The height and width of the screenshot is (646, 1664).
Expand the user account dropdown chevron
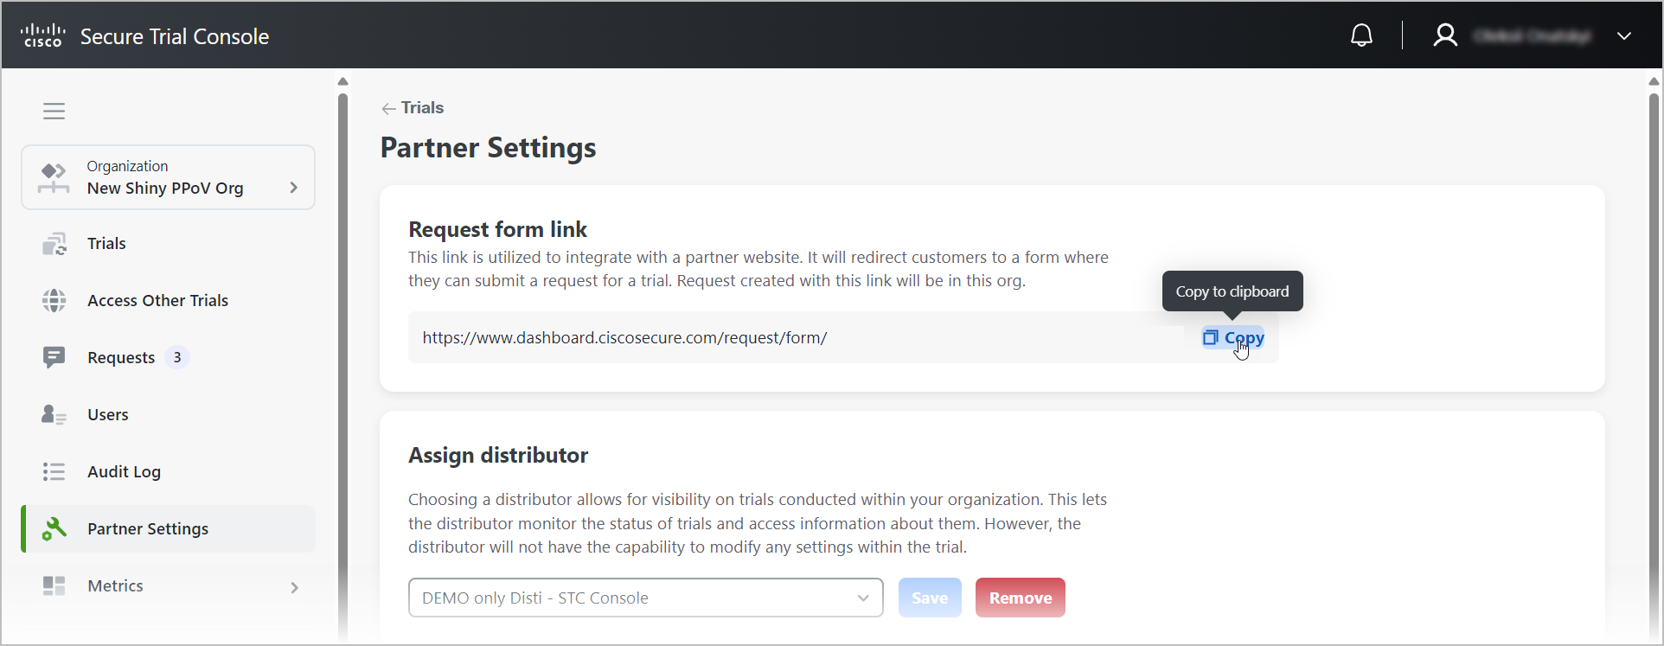pyautogui.click(x=1624, y=35)
